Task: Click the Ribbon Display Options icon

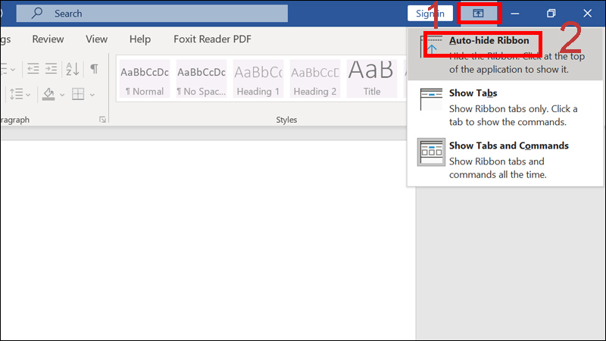Action: (x=478, y=14)
